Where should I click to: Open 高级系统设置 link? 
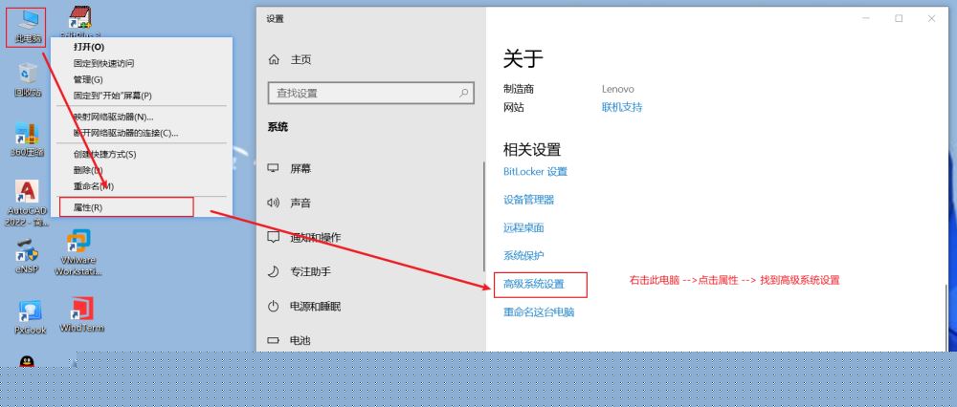tap(534, 284)
